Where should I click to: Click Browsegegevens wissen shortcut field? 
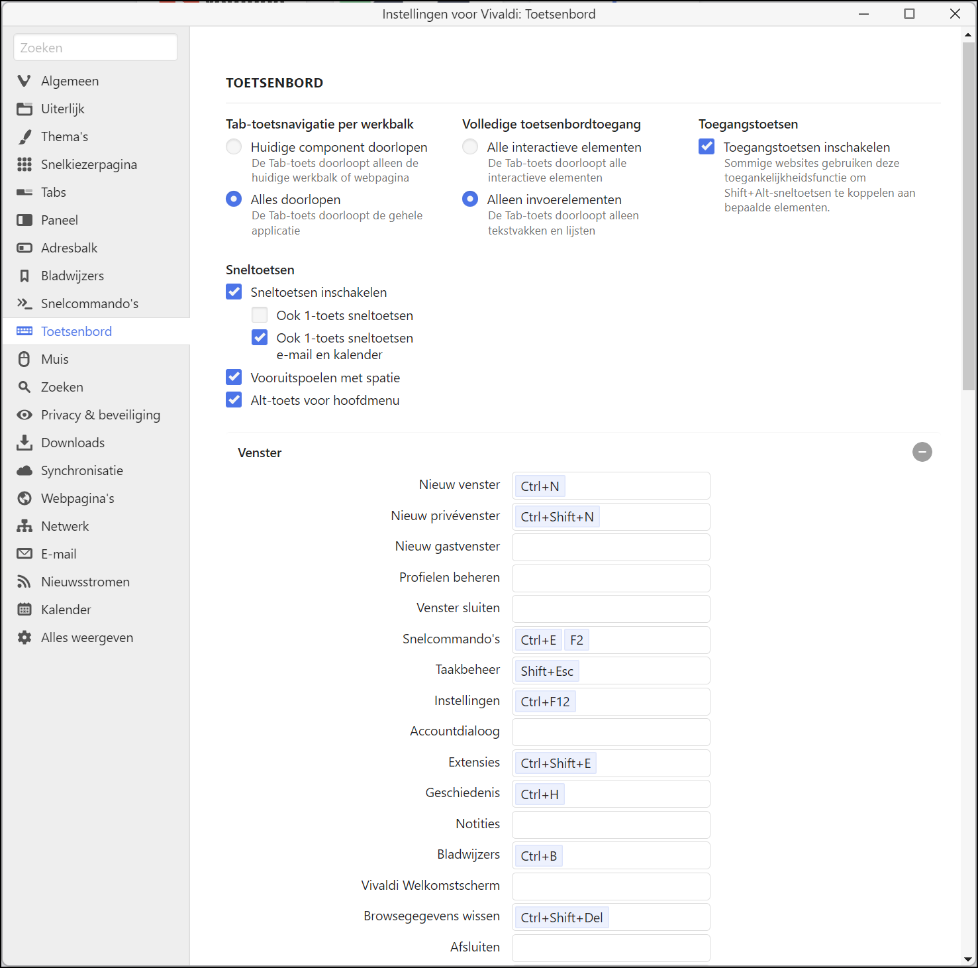[611, 917]
